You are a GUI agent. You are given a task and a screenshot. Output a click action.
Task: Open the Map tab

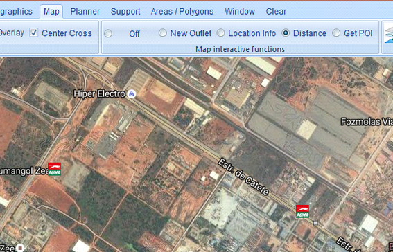[51, 12]
